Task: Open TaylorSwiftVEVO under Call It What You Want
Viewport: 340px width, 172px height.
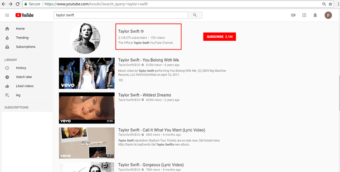Action: [129, 135]
